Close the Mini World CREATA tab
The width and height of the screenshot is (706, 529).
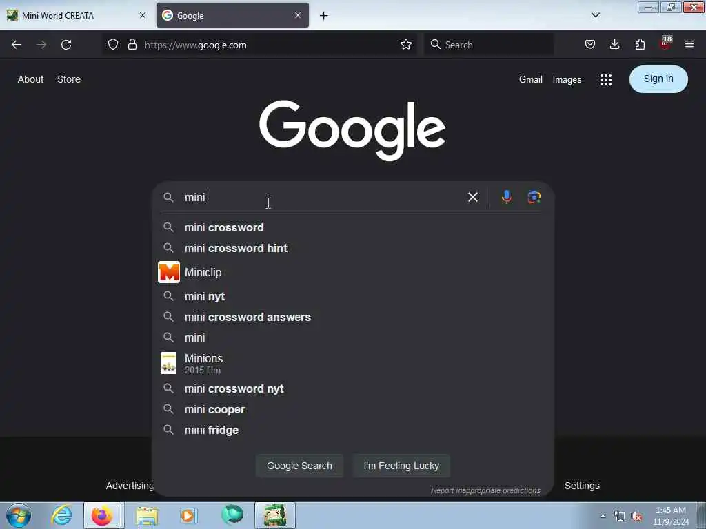pyautogui.click(x=143, y=15)
